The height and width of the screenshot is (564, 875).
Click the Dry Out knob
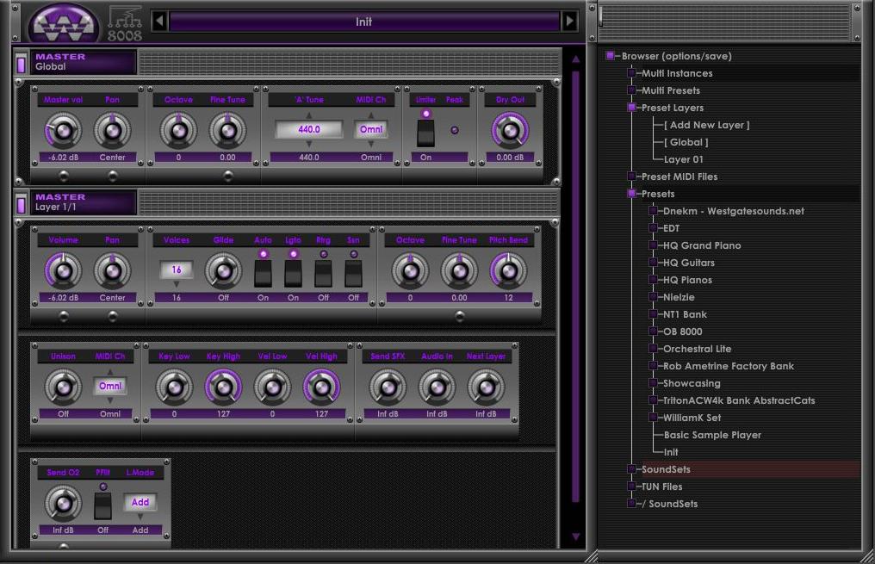point(510,131)
